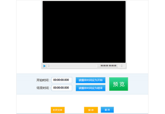This screenshot has height=114, width=165.
Task: Click the middle of the playback progress track
Action: coord(72,66)
